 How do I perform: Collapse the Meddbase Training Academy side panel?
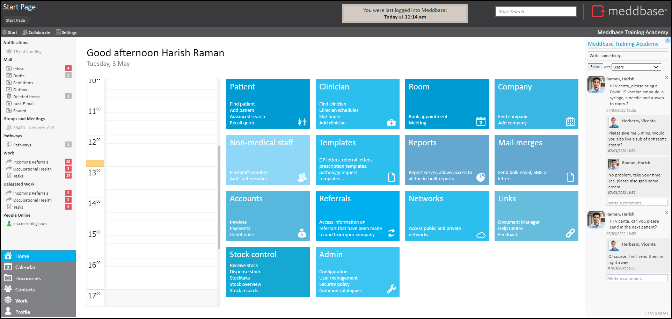(x=667, y=41)
